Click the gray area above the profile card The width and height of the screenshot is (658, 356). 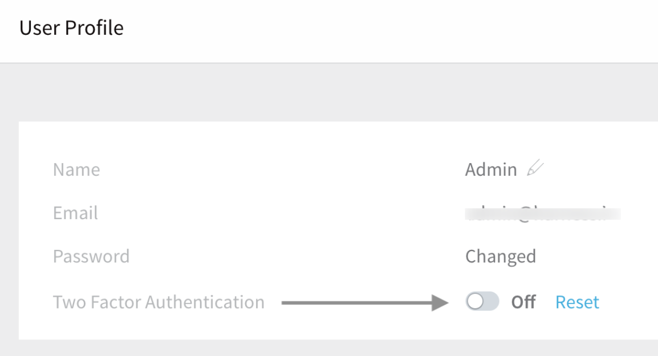pos(329,92)
